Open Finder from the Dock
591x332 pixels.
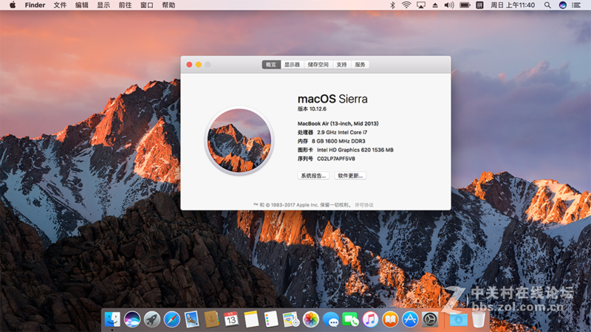112,319
